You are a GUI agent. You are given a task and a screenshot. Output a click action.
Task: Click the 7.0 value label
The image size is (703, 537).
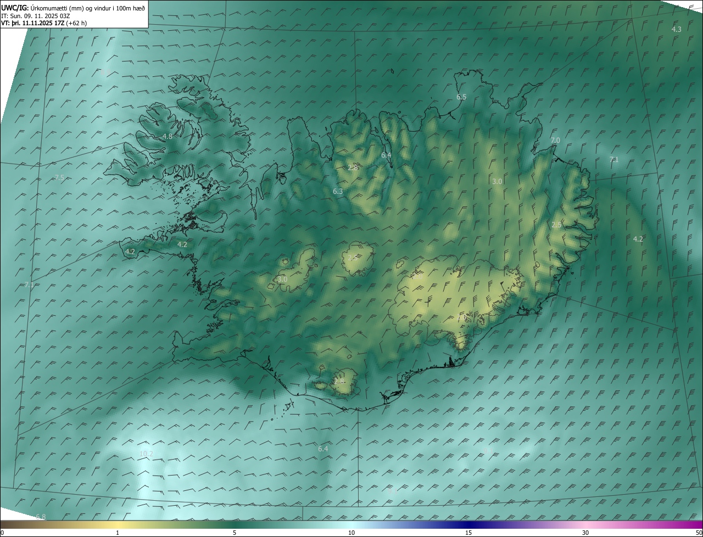(x=555, y=141)
